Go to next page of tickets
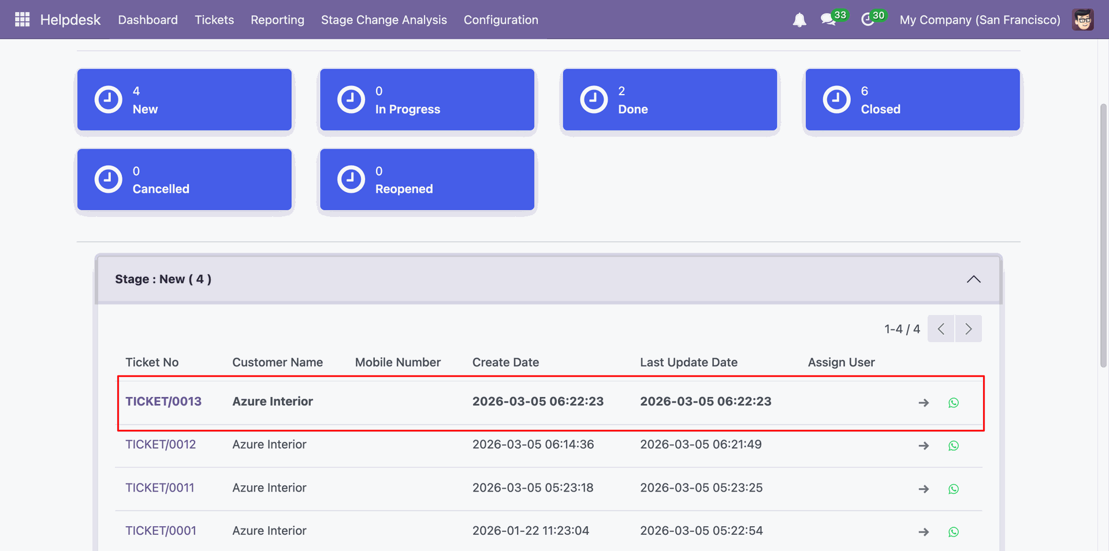 tap(968, 329)
